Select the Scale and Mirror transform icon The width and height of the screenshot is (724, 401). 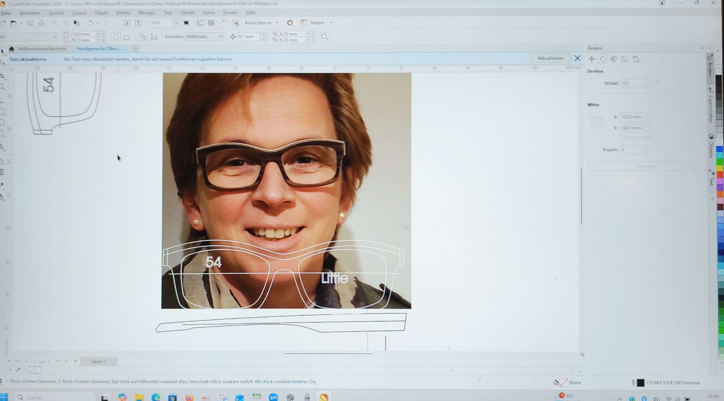coord(613,59)
